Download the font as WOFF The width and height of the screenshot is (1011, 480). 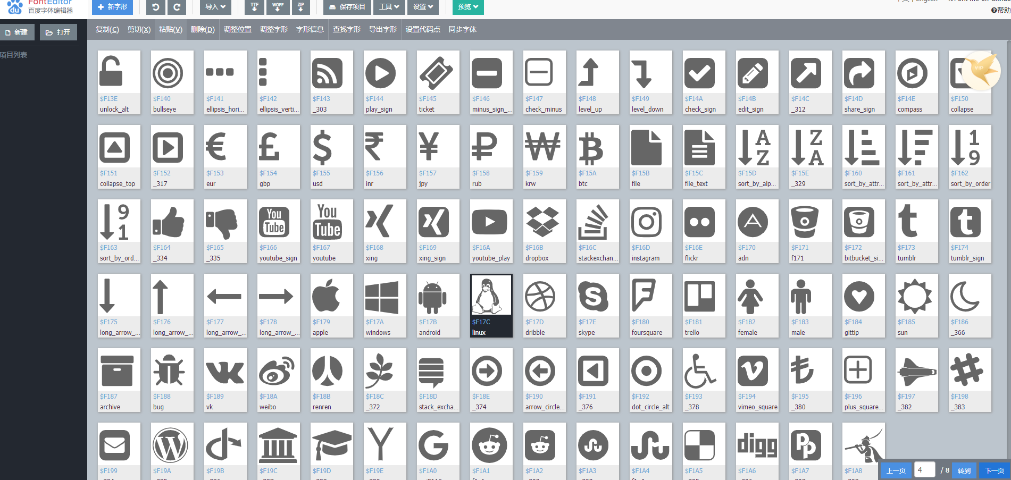tap(278, 7)
